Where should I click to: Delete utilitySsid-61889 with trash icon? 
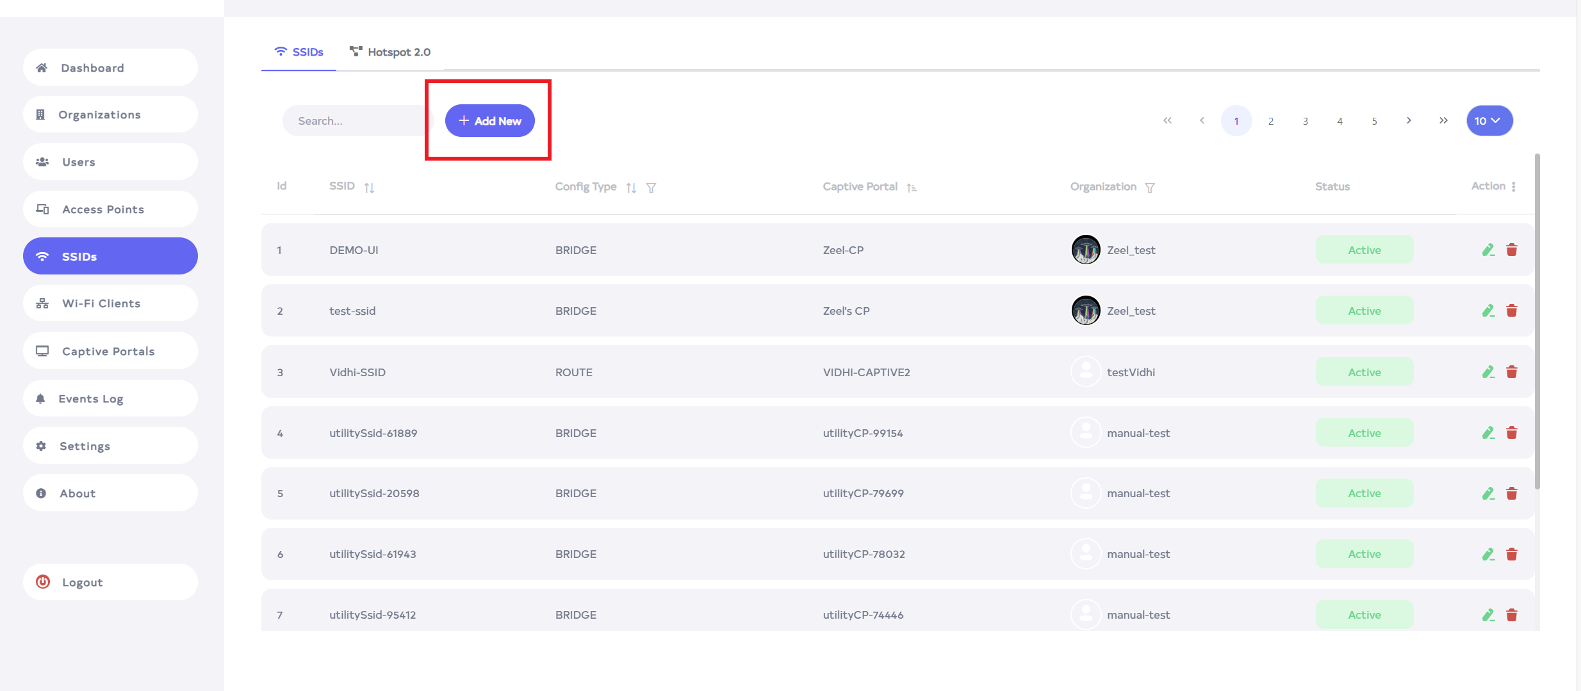click(x=1512, y=433)
